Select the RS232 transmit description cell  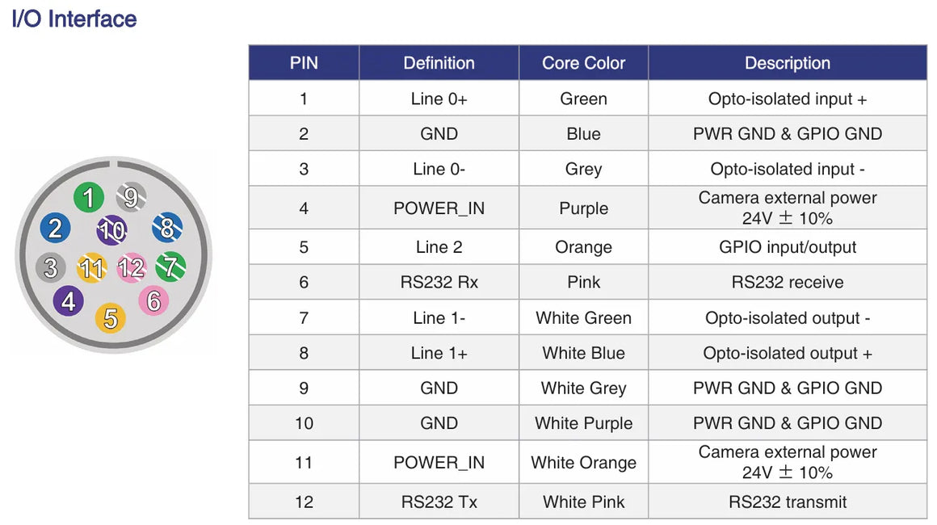[x=787, y=502]
